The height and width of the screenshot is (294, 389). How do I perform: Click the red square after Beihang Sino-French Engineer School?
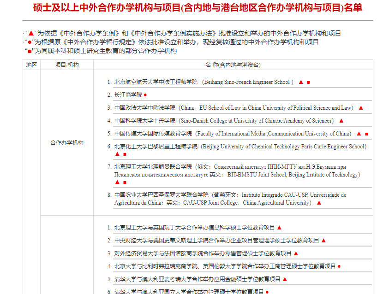tap(308, 82)
